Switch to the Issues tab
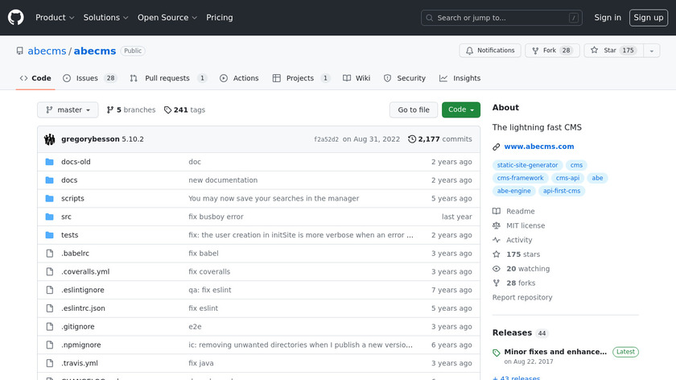Image resolution: width=676 pixels, height=380 pixels. [89, 78]
